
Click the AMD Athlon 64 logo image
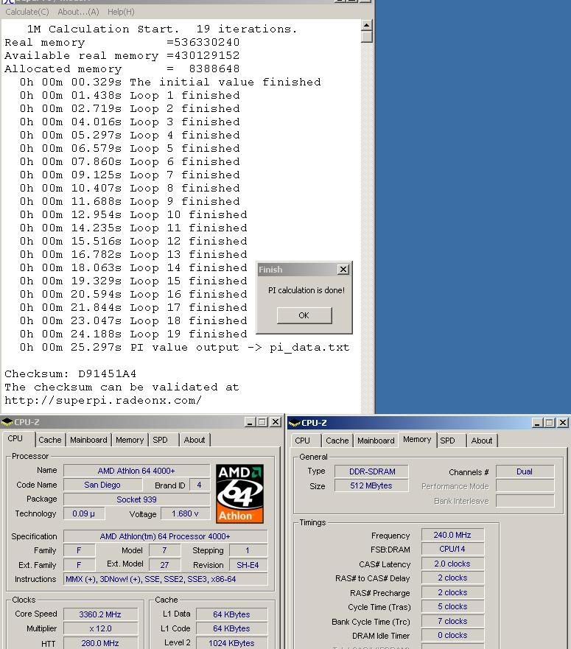(x=239, y=494)
